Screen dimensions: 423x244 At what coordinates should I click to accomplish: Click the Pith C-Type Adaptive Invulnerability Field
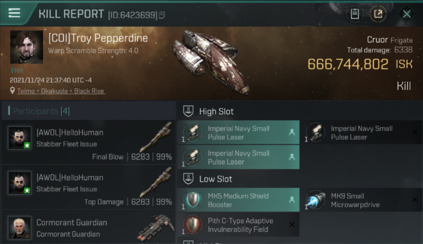239,225
